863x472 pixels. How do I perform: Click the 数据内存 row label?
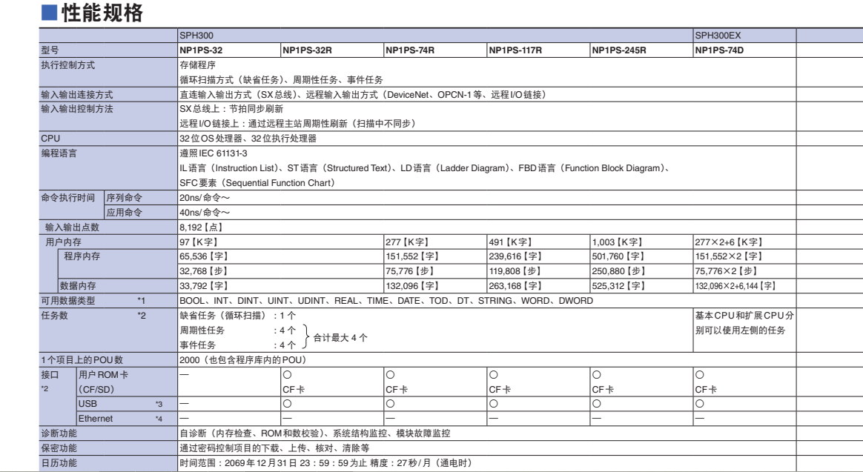point(78,286)
